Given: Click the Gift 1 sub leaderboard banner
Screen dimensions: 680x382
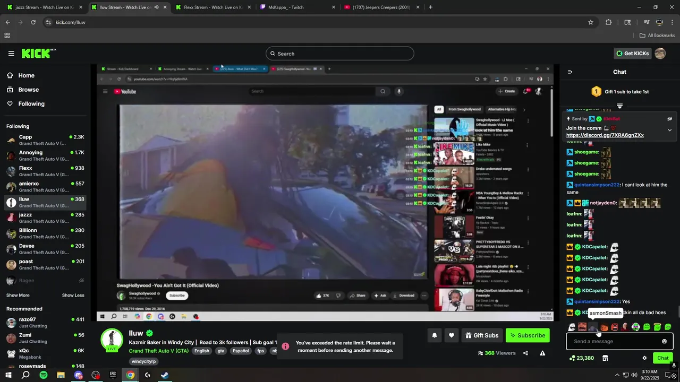Looking at the screenshot, I should 619,92.
